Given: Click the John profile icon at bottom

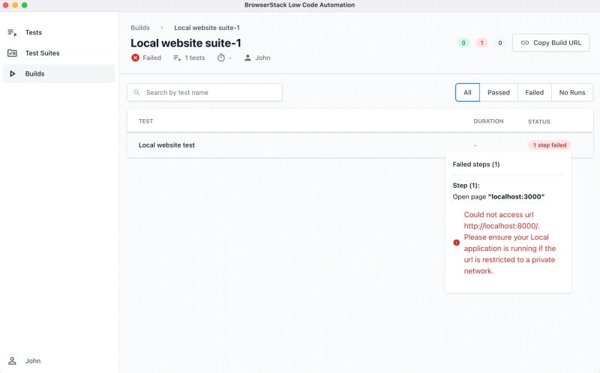Looking at the screenshot, I should [x=12, y=361].
